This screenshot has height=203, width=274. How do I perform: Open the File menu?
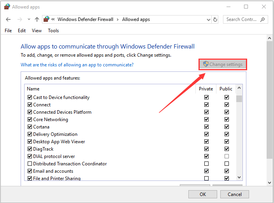coord(8,31)
